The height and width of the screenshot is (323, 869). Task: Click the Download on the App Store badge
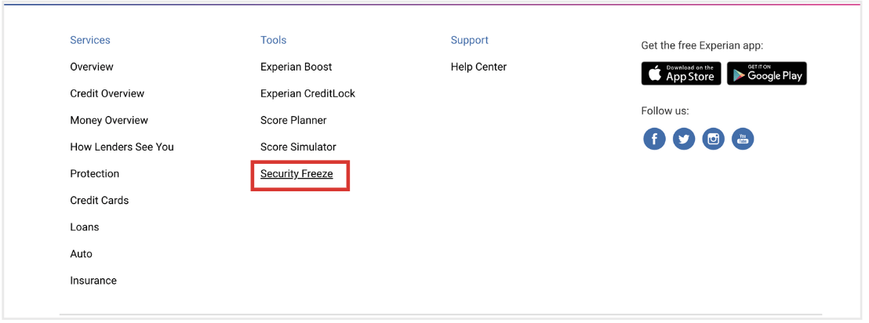pyautogui.click(x=681, y=73)
